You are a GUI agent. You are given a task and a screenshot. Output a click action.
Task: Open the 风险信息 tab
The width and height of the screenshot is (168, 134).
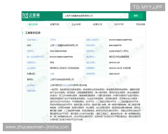(x=141, y=24)
